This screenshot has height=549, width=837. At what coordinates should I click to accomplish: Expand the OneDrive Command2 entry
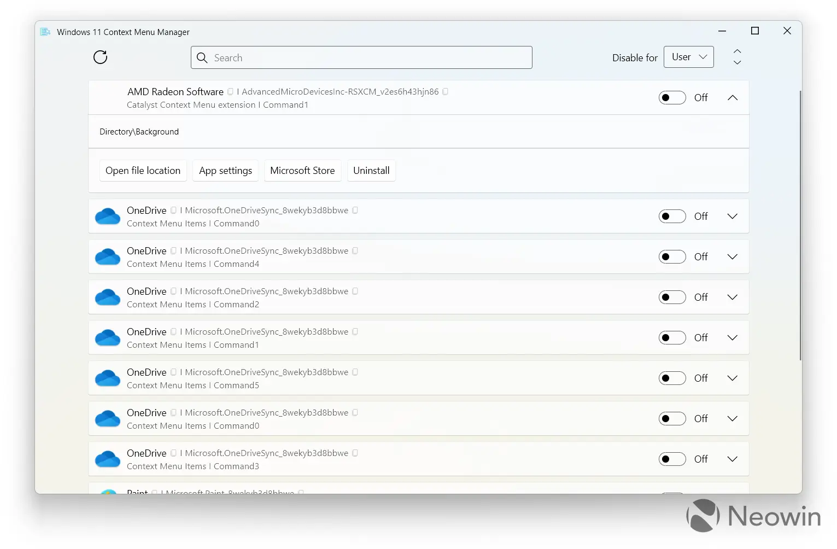pos(733,297)
